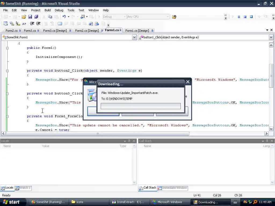Click the Navigate Backward icon
Viewport: 275px width, 206px height.
click(82, 17)
